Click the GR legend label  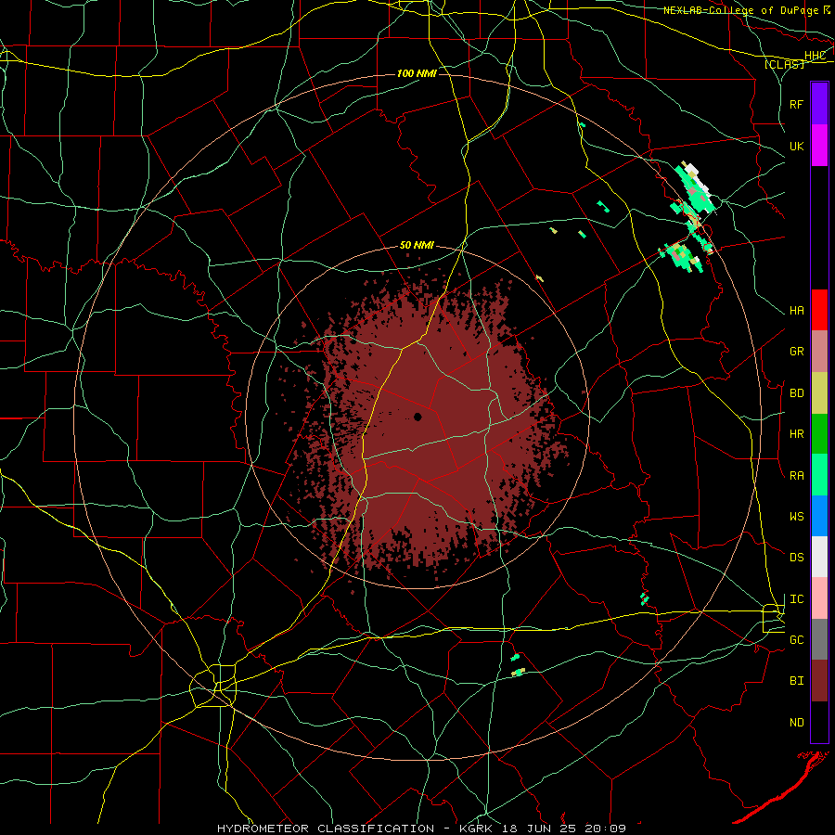point(796,352)
